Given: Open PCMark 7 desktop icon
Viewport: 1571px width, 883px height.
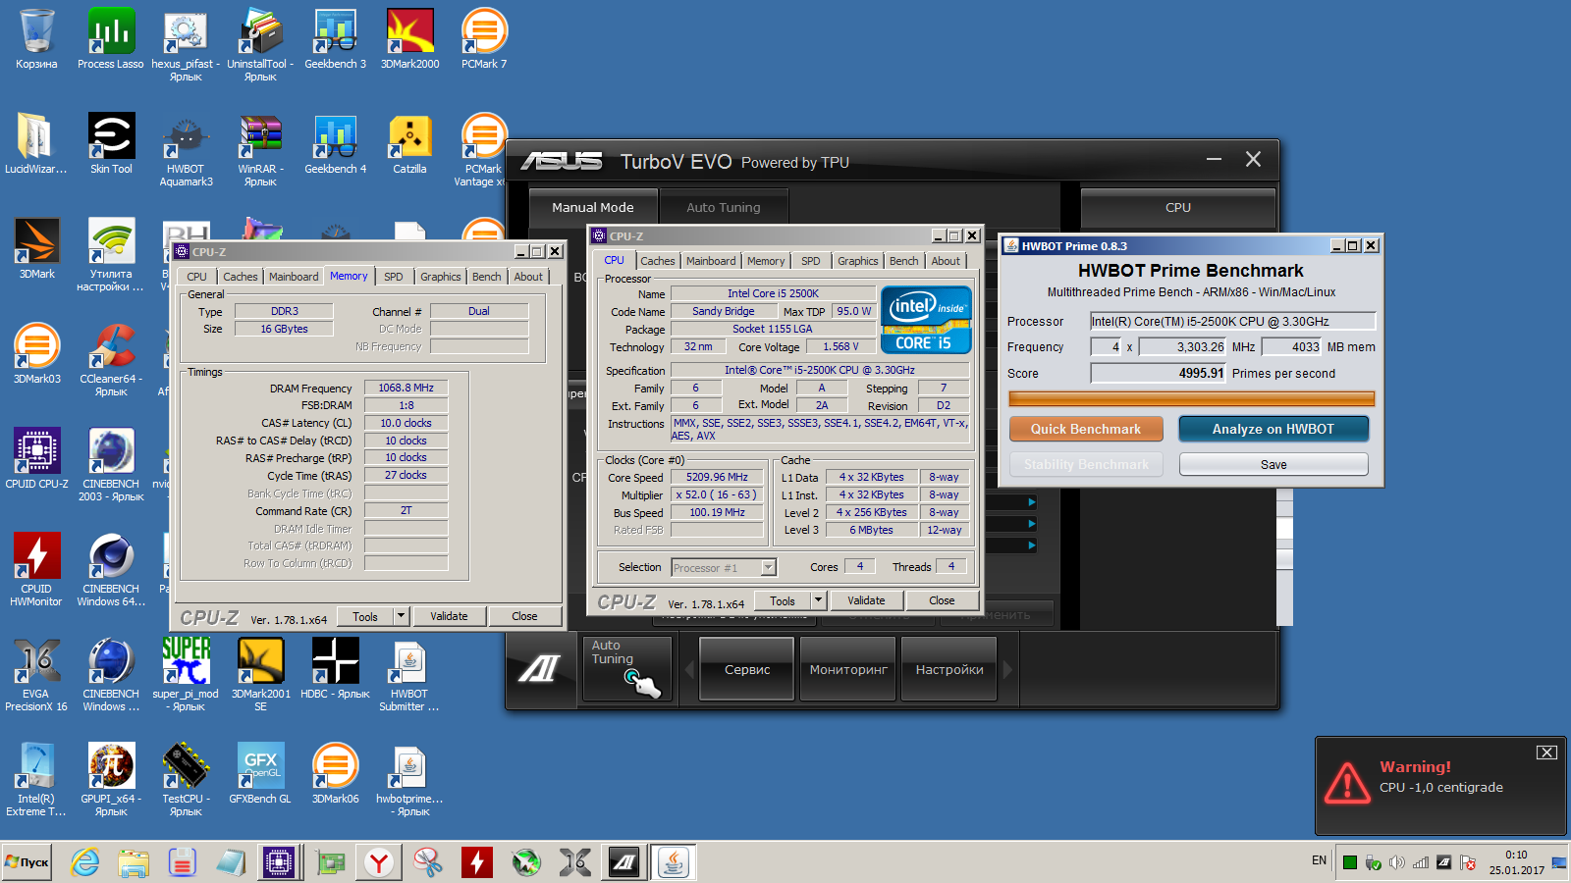Looking at the screenshot, I should (484, 39).
